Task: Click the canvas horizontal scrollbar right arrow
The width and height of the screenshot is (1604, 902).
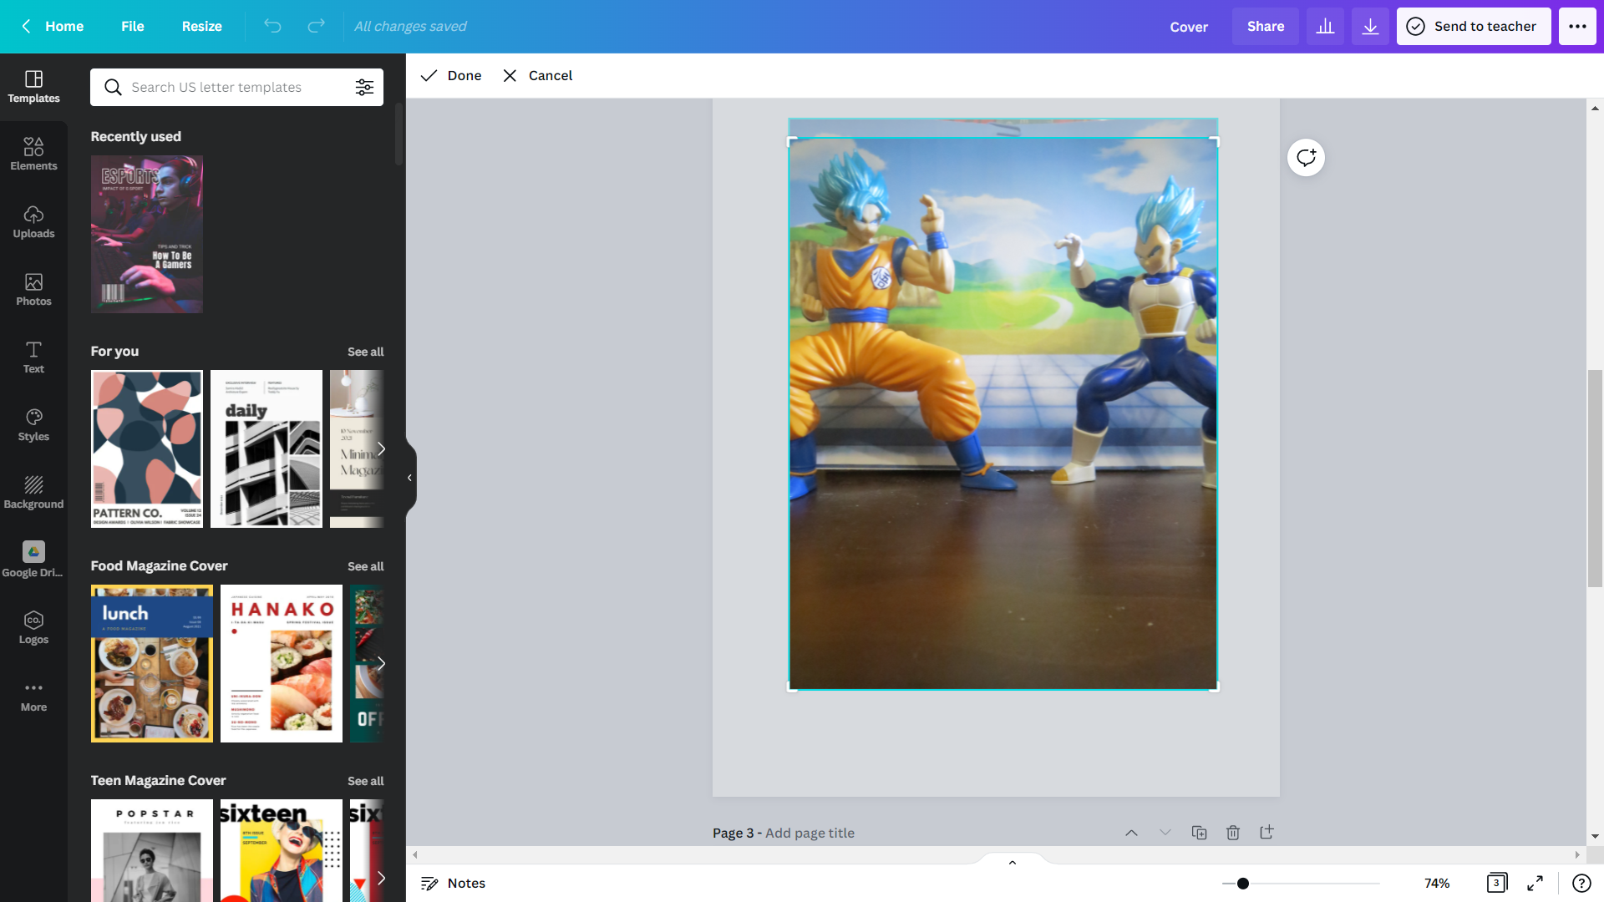Action: pos(1577,854)
